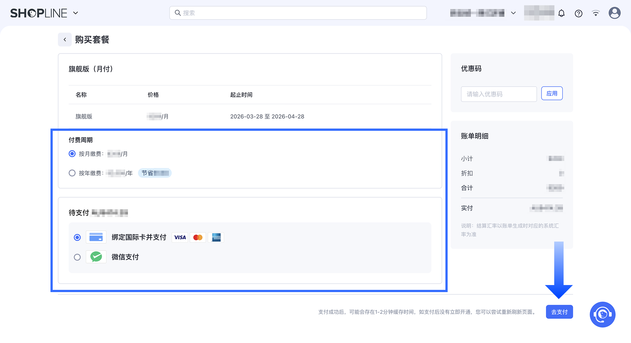Click the 付费周期 section title

click(x=80, y=140)
